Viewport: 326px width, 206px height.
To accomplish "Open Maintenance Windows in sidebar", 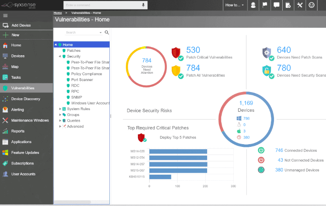I will [27, 120].
